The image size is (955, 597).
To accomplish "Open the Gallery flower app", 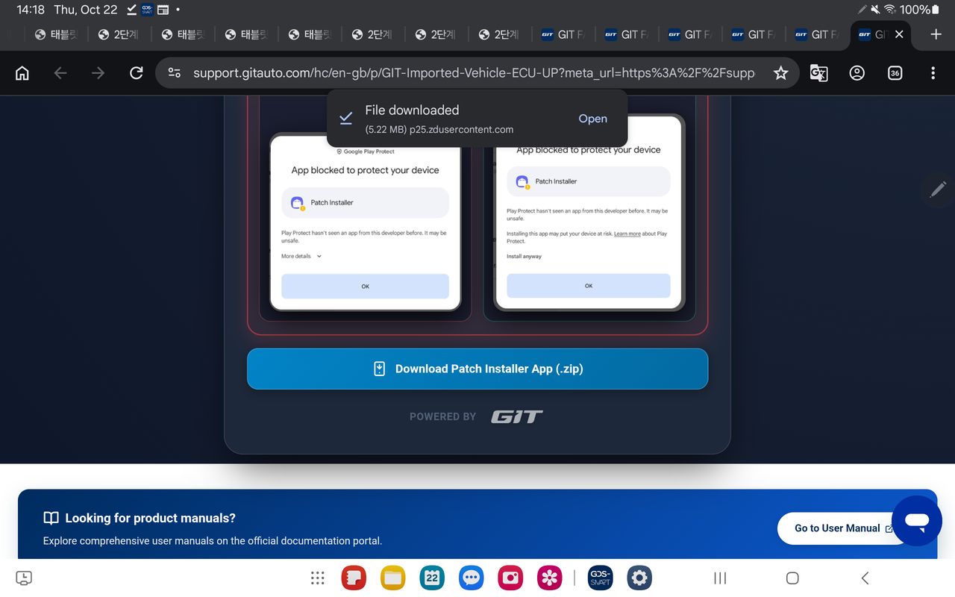I will pyautogui.click(x=550, y=578).
